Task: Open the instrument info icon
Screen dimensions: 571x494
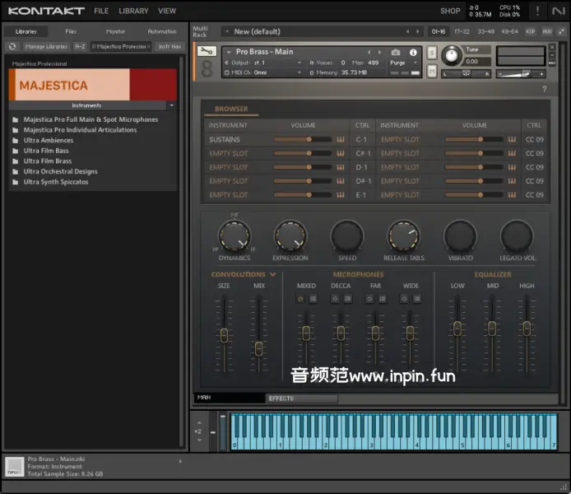Action: tap(413, 52)
